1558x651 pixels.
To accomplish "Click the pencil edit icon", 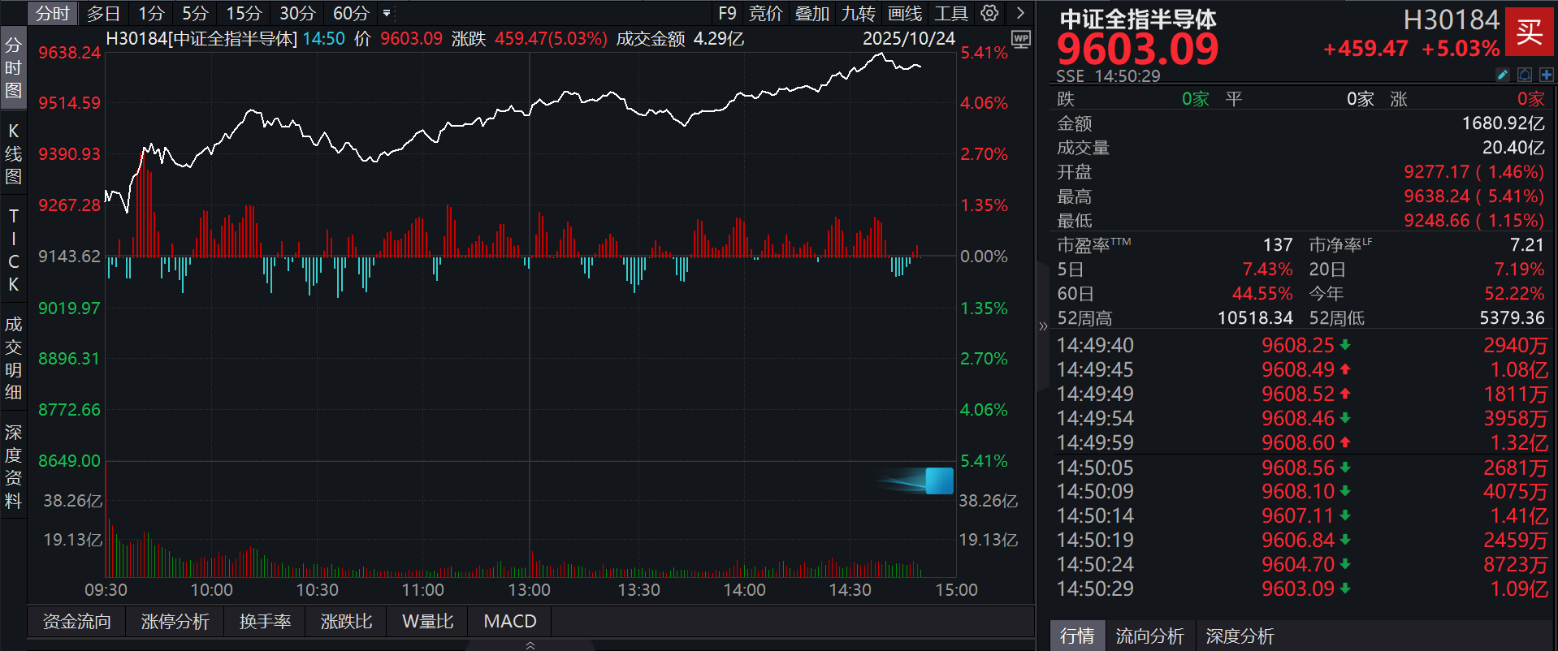I will tap(1503, 75).
